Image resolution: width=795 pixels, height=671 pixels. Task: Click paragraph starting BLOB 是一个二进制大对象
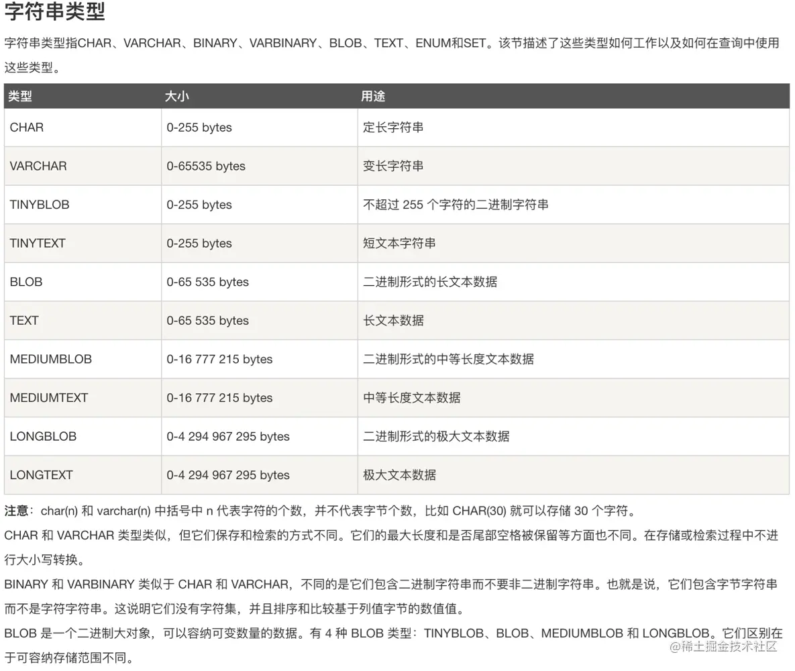point(393,645)
